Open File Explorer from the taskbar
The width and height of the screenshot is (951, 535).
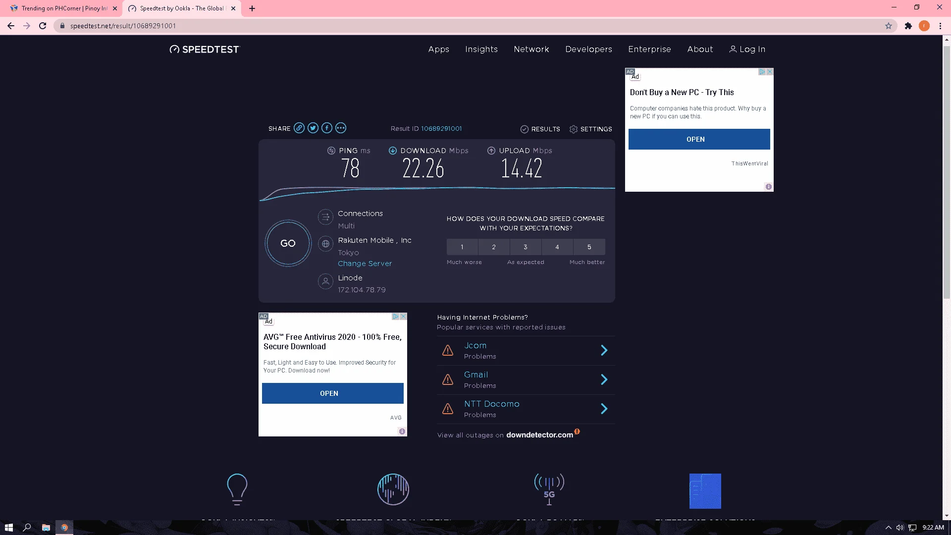tap(46, 528)
